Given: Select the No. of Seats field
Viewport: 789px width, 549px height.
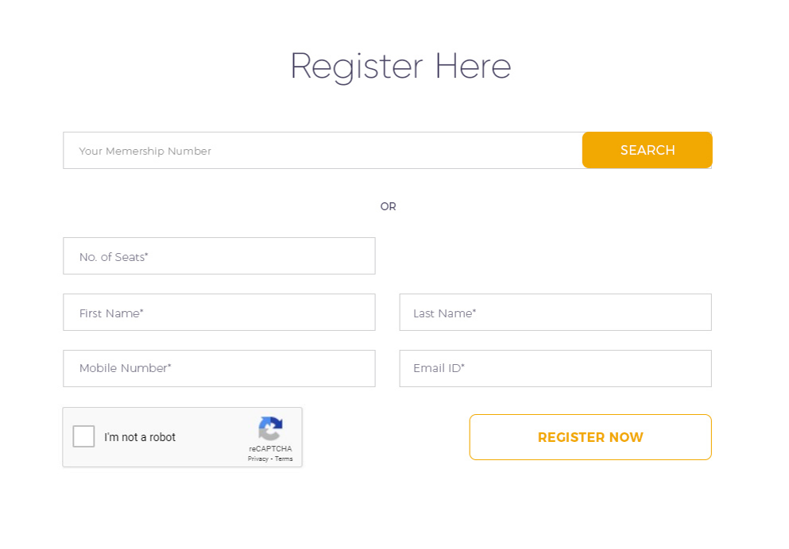Looking at the screenshot, I should pos(219,256).
